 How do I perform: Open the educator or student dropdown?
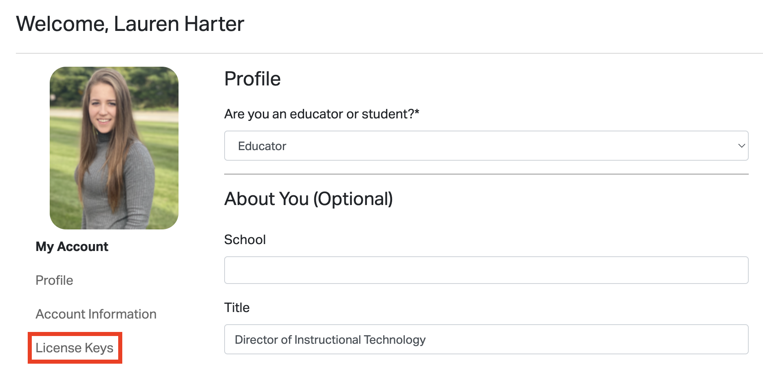click(486, 146)
